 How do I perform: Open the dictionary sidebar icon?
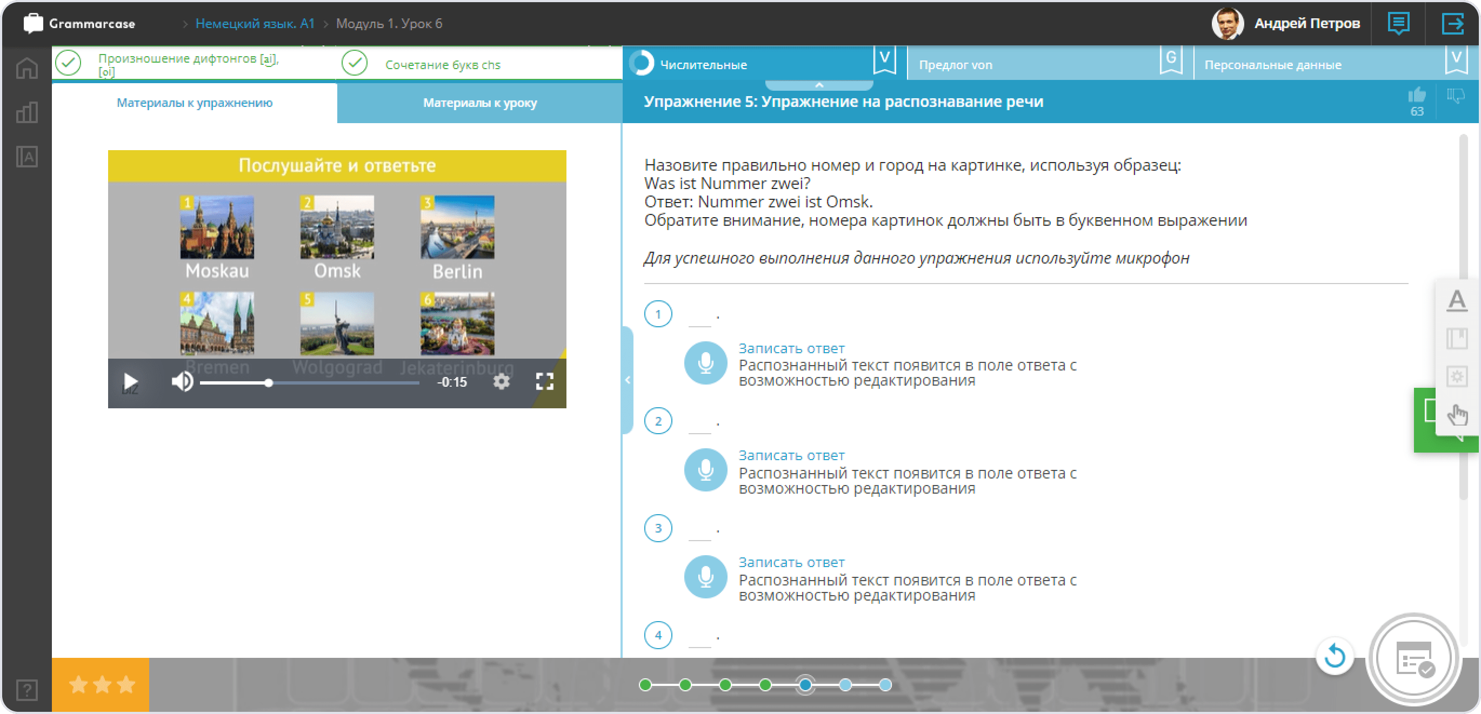(x=27, y=156)
